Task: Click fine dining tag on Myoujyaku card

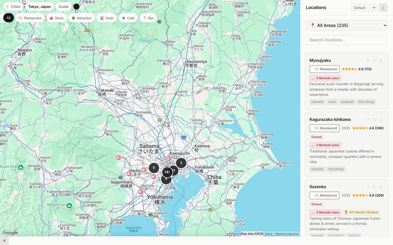Action: pos(366,102)
